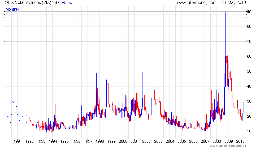The width and height of the screenshot is (260, 148).
Task: Click the +0.56 change value
Action: tap(67, 3)
